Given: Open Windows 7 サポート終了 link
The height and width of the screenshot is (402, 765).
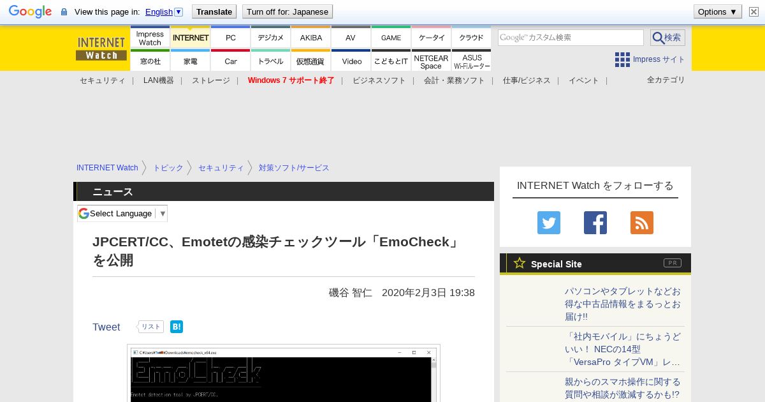Looking at the screenshot, I should pyautogui.click(x=291, y=80).
